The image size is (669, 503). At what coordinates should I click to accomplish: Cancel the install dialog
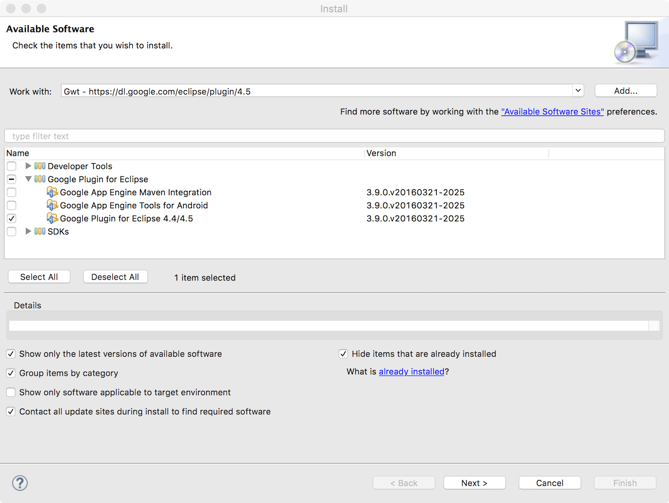tap(549, 483)
